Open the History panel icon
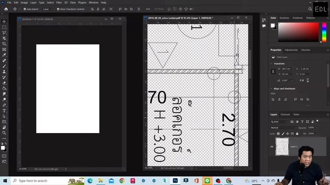Viewport: 330px width, 185px height. click(x=264, y=20)
